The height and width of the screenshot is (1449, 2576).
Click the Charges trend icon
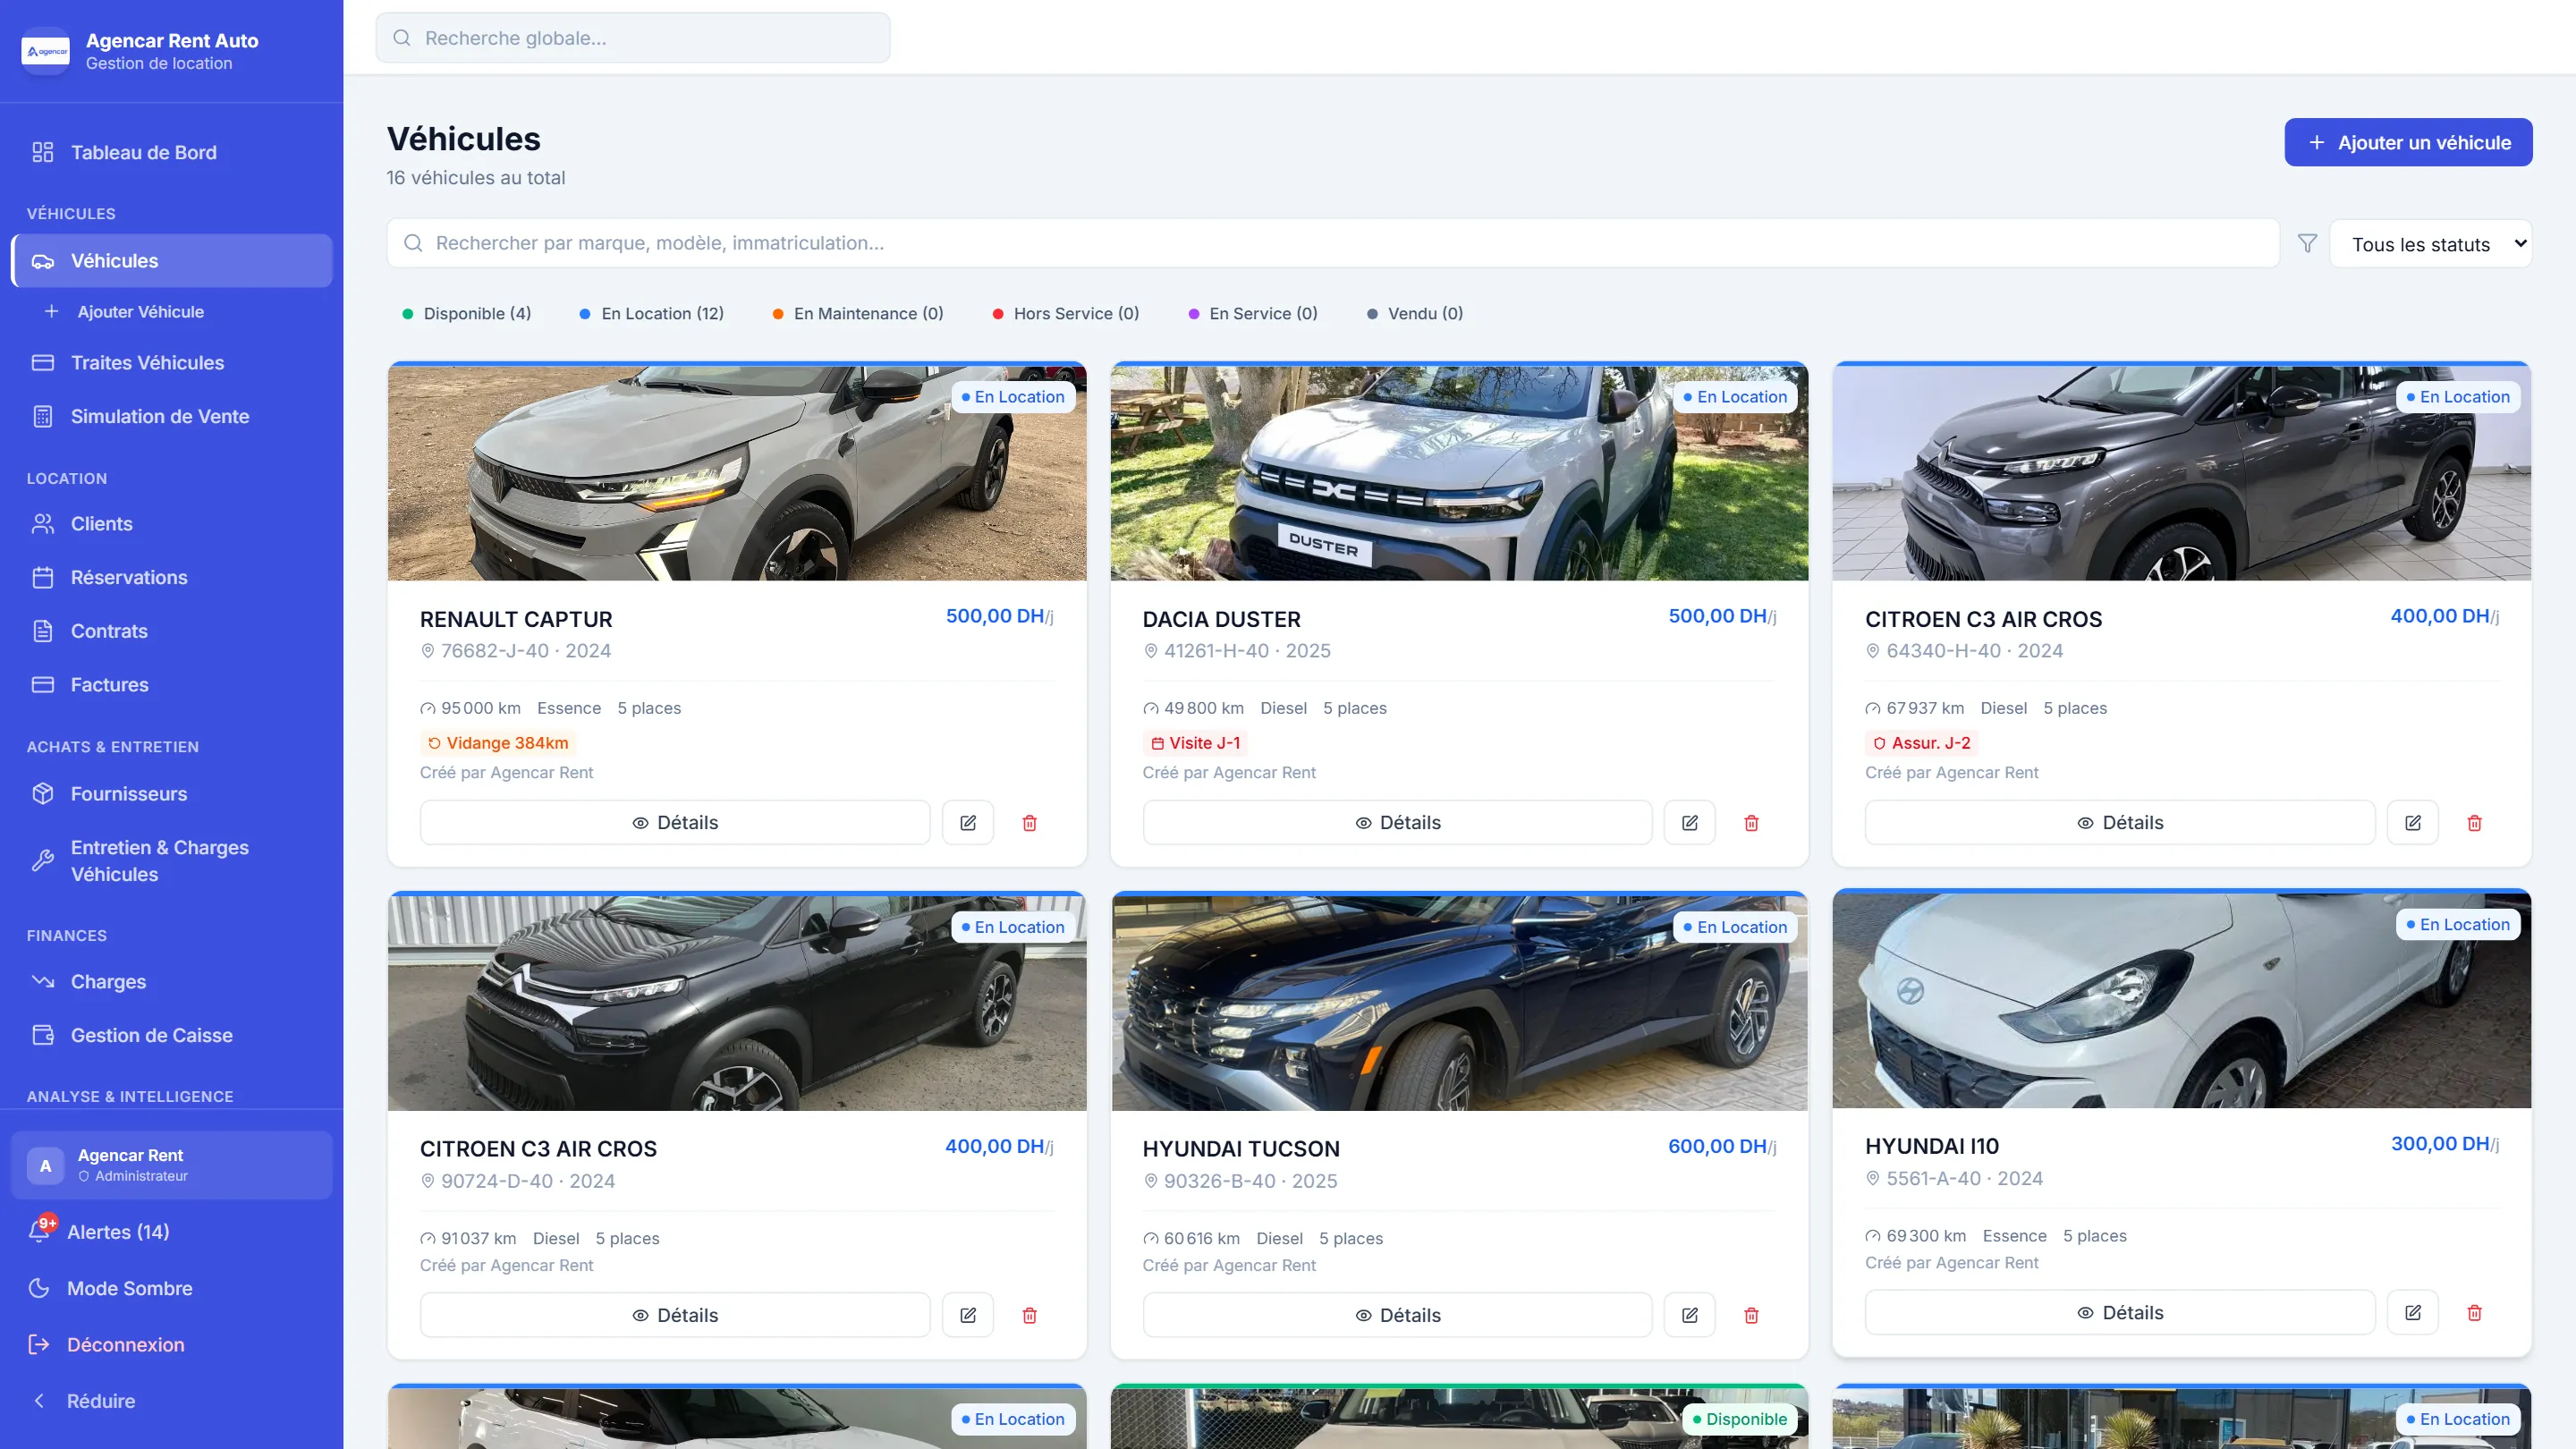pos(42,981)
